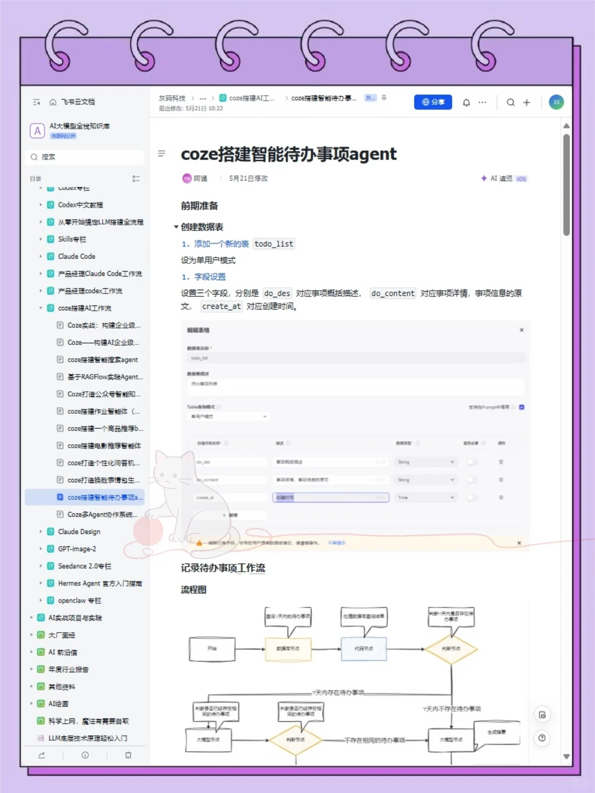The image size is (595, 793).
Task: Expand the AI实战项目与实战 tree node
Action: [x=31, y=618]
